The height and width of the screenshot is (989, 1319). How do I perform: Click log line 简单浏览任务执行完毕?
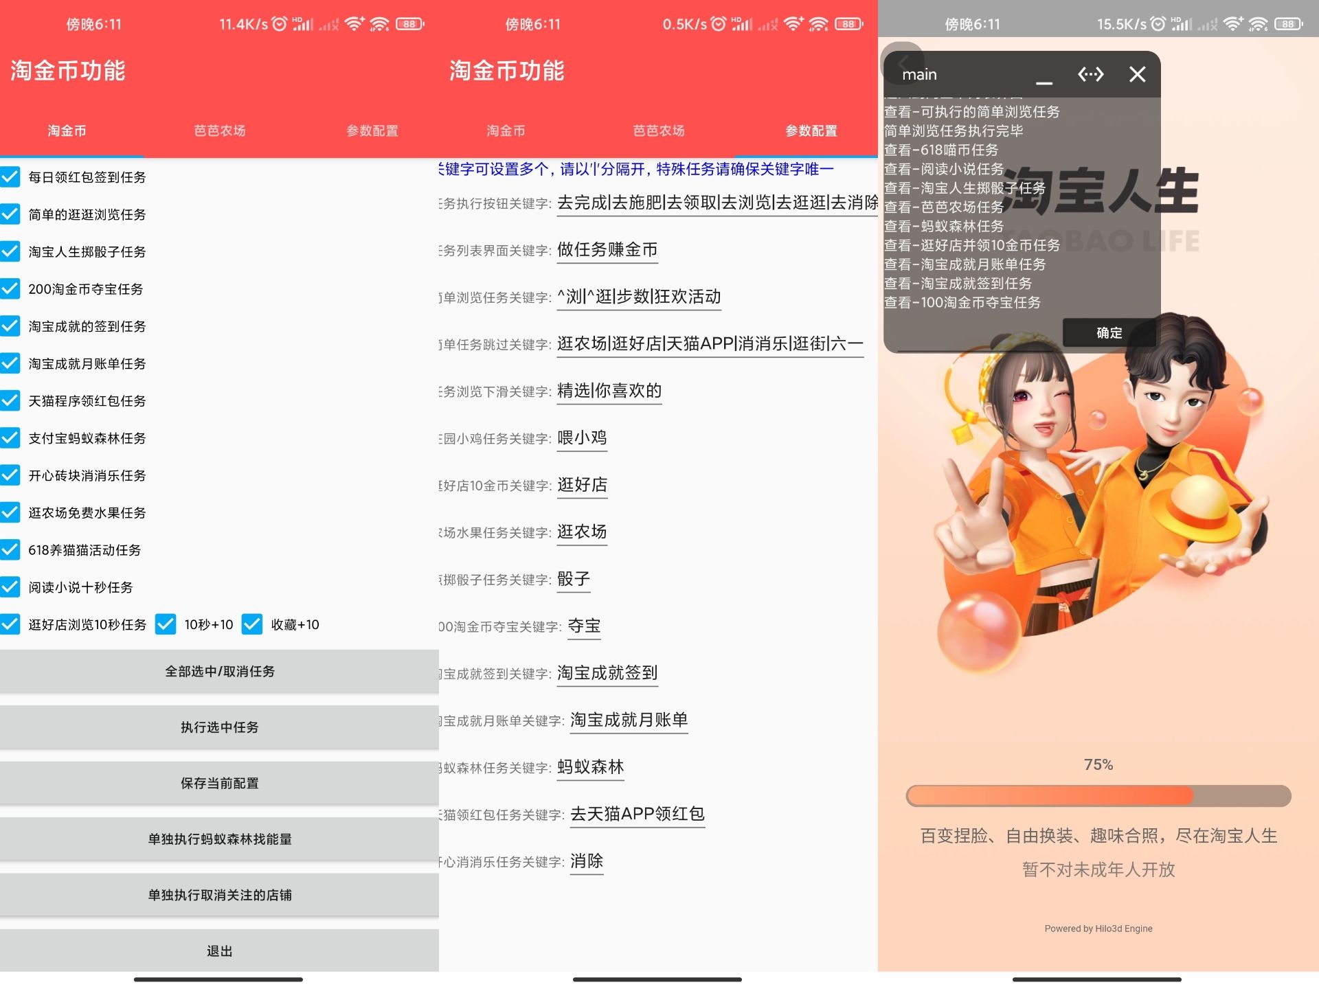[x=954, y=130]
